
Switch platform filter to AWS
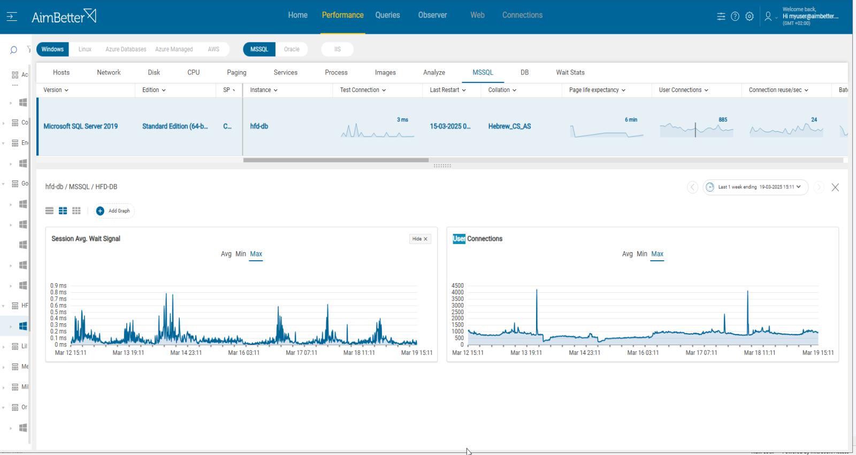pyautogui.click(x=213, y=49)
